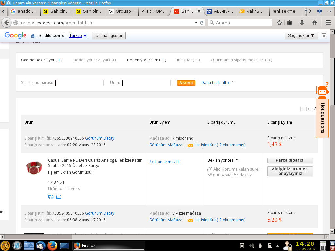Image resolution: width=335 pixels, height=251 pixels.
Task: Switch to the ALL-IN-... tab
Action: tap(220, 11)
